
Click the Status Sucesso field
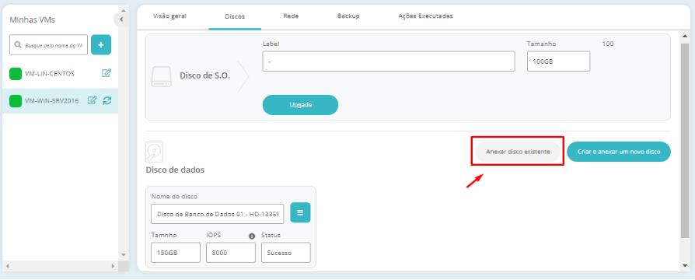tap(286, 253)
